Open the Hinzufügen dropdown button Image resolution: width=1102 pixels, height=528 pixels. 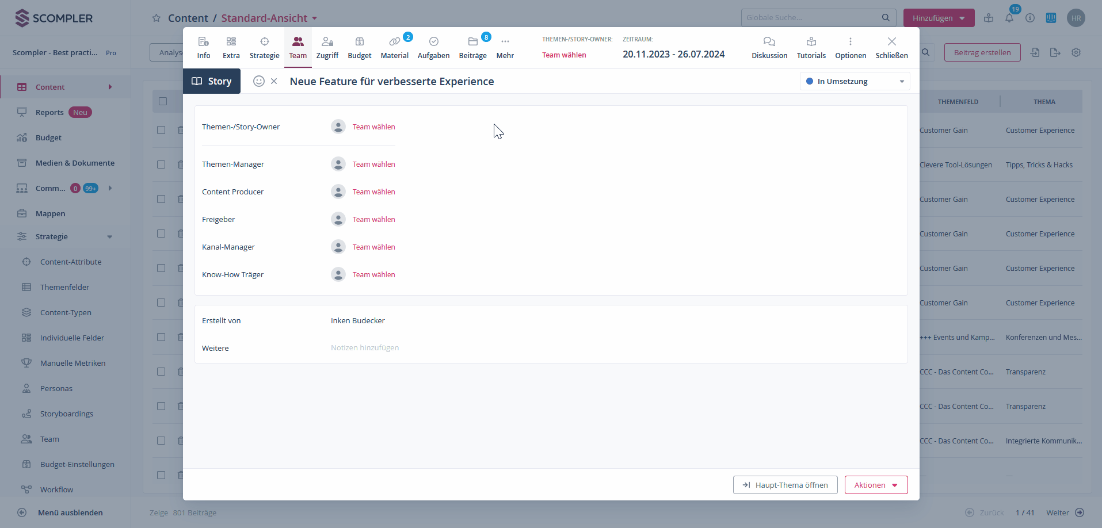pyautogui.click(x=938, y=18)
